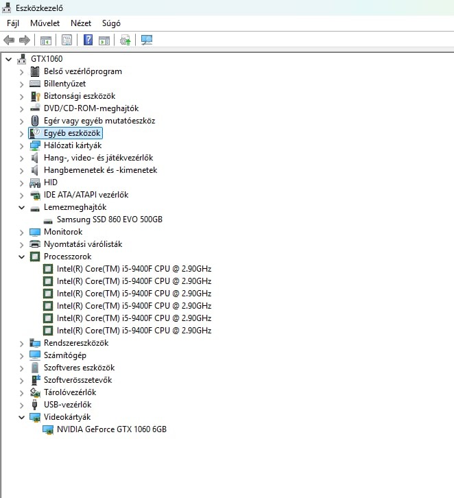The width and height of the screenshot is (454, 498).
Task: Click the Tárolóvezérlők controller icon
Action: [35, 392]
